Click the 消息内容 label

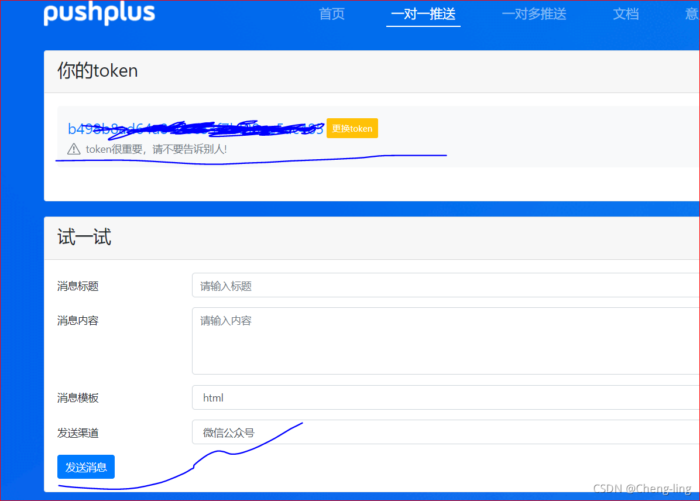point(78,321)
